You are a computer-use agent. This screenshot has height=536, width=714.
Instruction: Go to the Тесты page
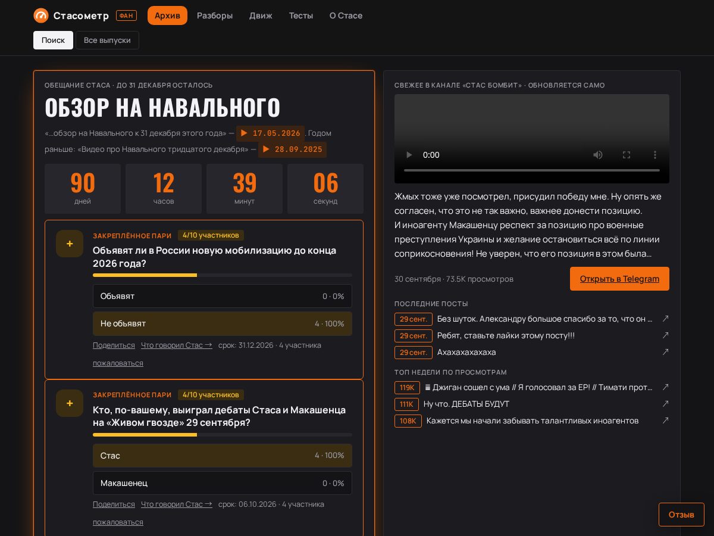[301, 15]
